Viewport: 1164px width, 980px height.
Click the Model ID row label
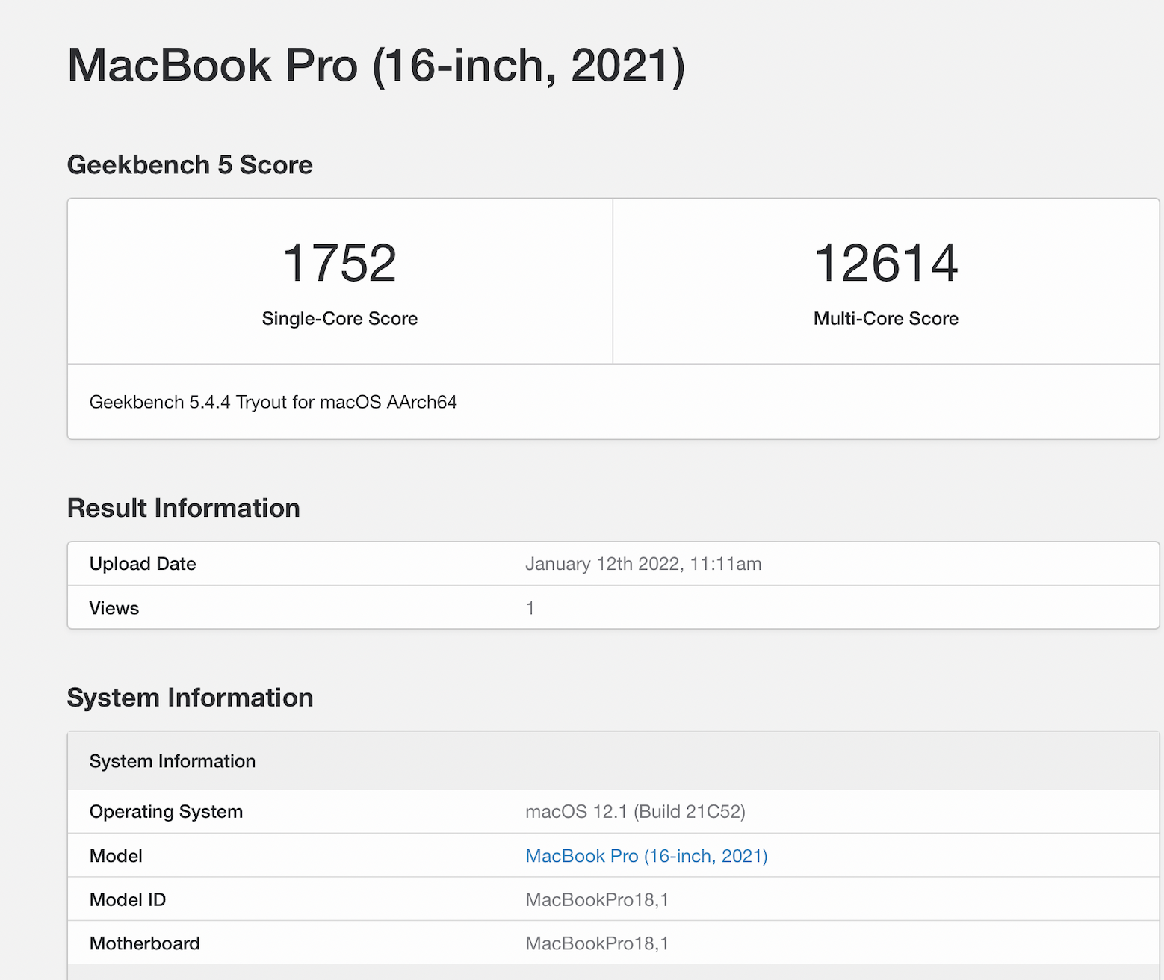[128, 900]
